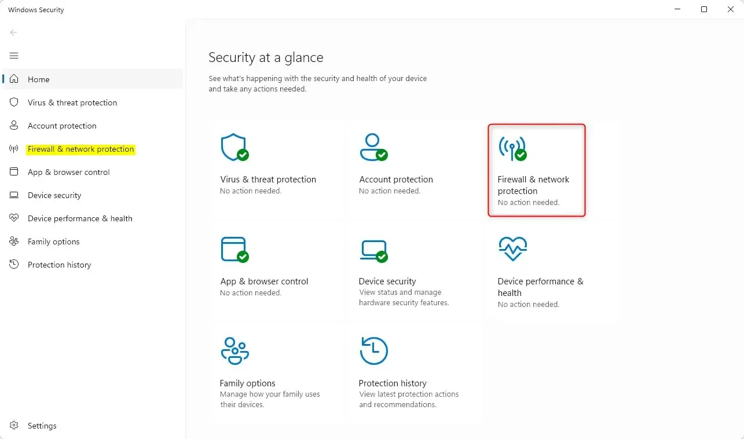The height and width of the screenshot is (439, 744).
Task: Click the Virus & threat protection tile title
Action: 268,180
